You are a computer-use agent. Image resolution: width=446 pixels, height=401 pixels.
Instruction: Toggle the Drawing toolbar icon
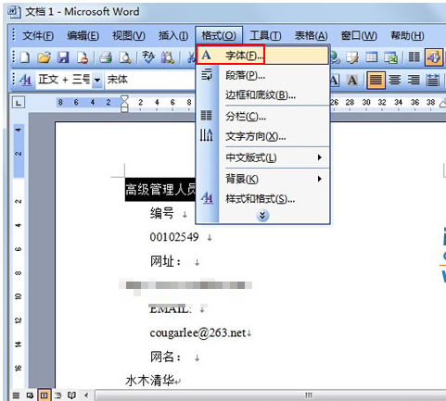433,57
